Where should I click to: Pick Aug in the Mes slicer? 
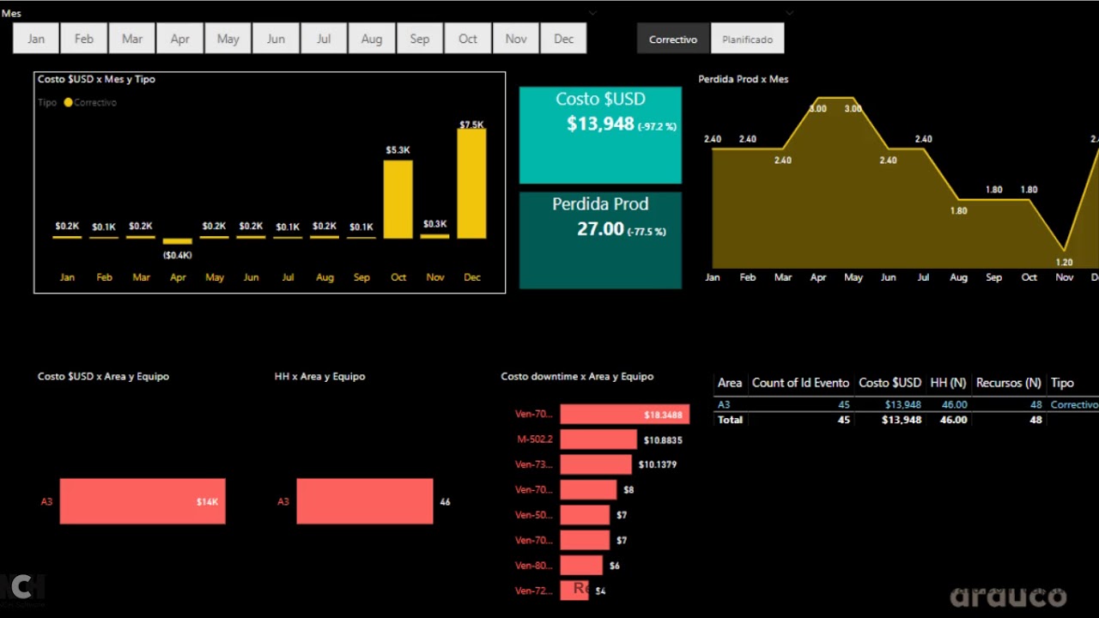pyautogui.click(x=372, y=39)
